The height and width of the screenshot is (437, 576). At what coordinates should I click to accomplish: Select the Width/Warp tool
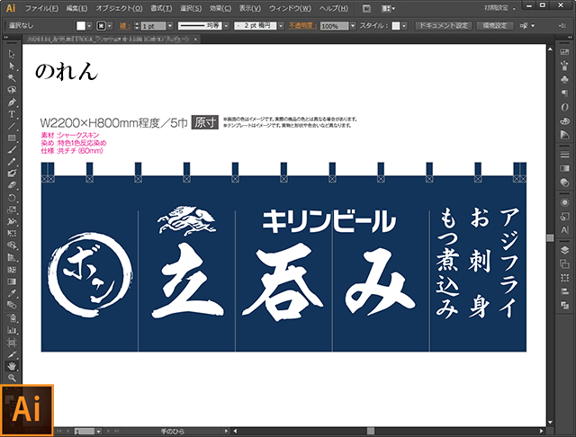12,221
